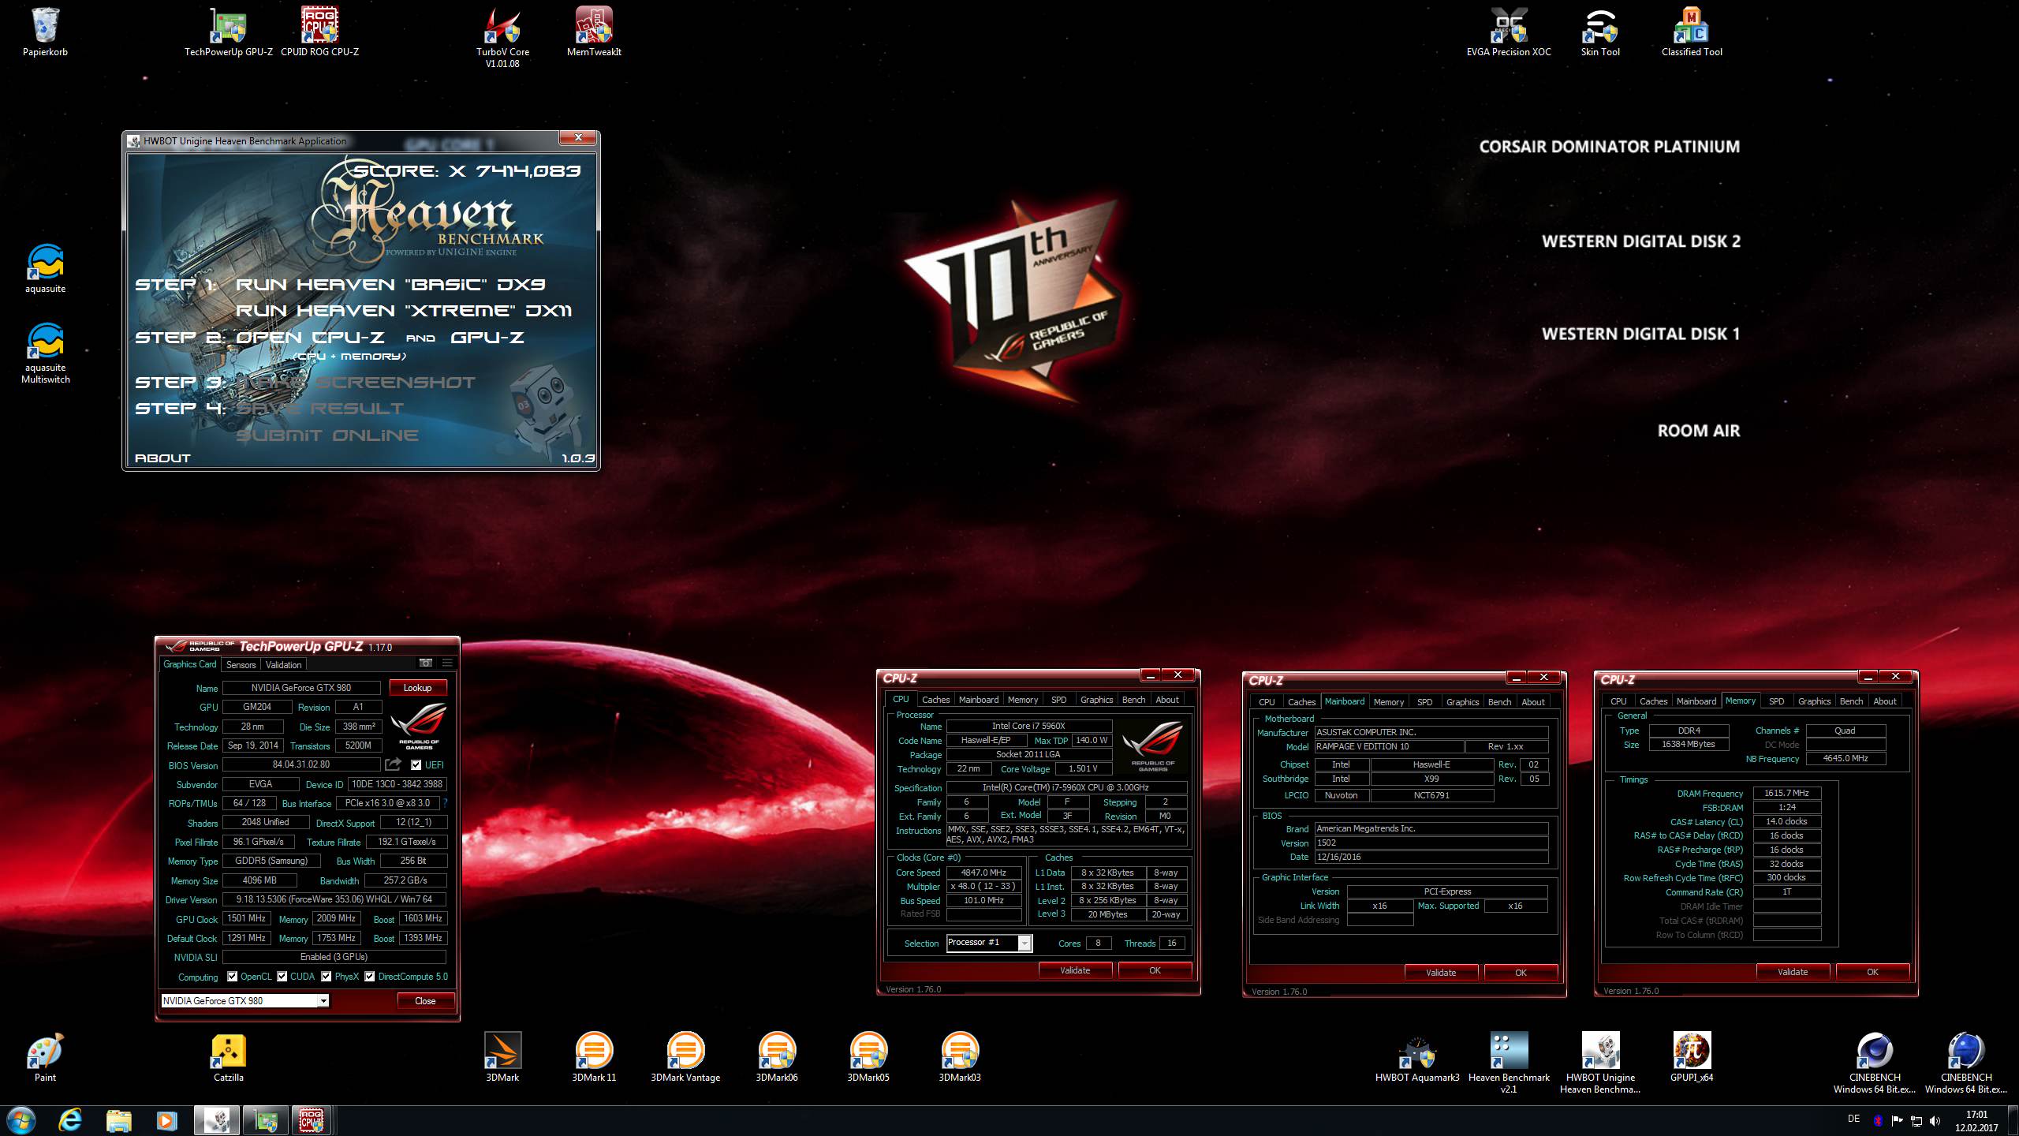This screenshot has height=1136, width=2019.
Task: Launch the 3DMark05 icon
Action: click(x=868, y=1057)
